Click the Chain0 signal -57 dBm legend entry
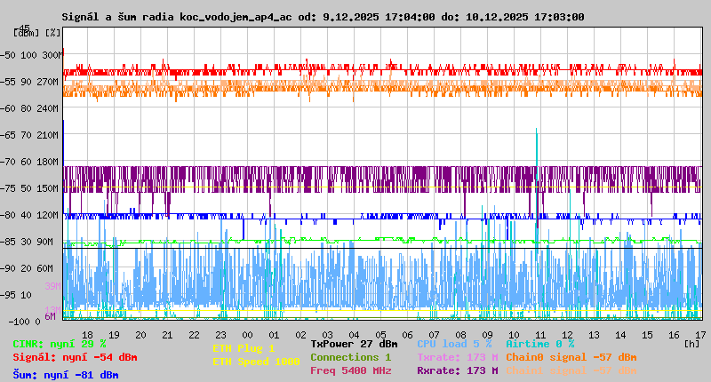 click(x=571, y=357)
